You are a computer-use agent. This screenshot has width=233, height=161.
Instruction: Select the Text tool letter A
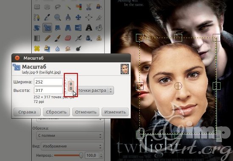click(89, 28)
